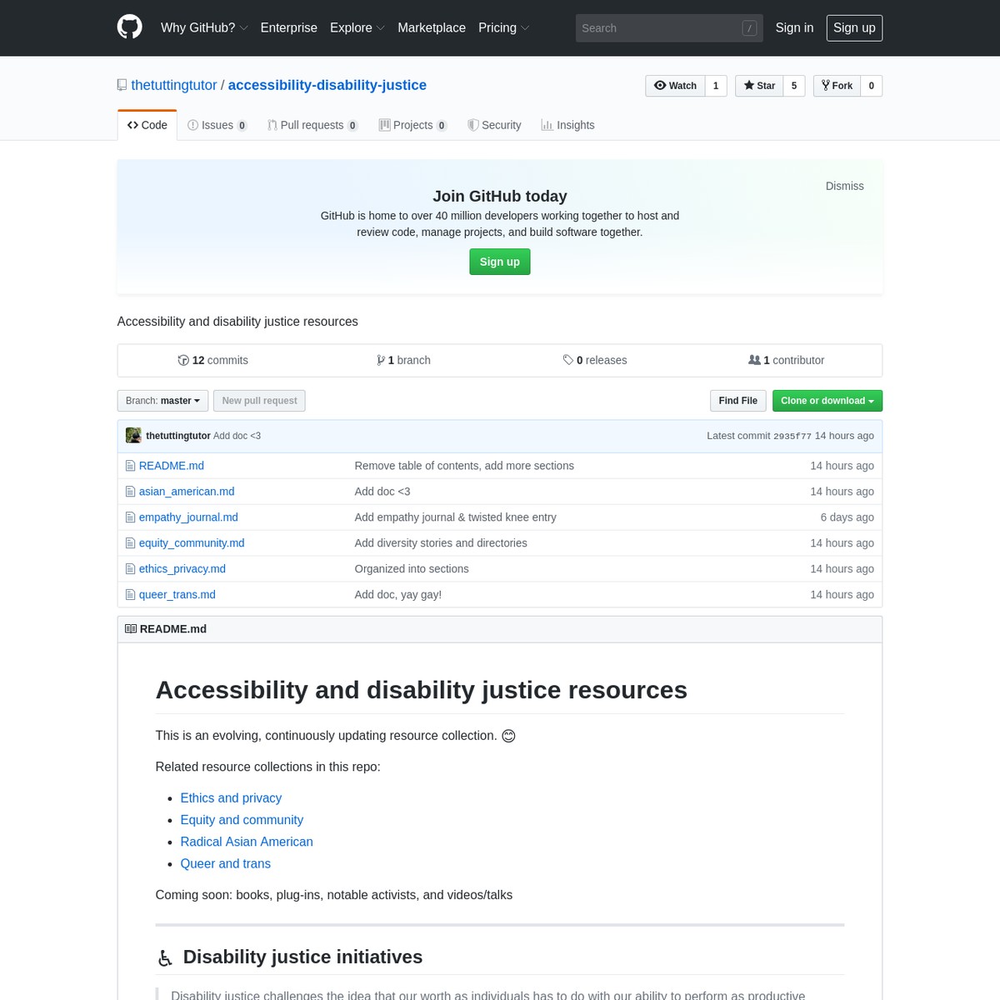The height and width of the screenshot is (1000, 1000).
Task: Open the Equity and community README link
Action: [242, 820]
